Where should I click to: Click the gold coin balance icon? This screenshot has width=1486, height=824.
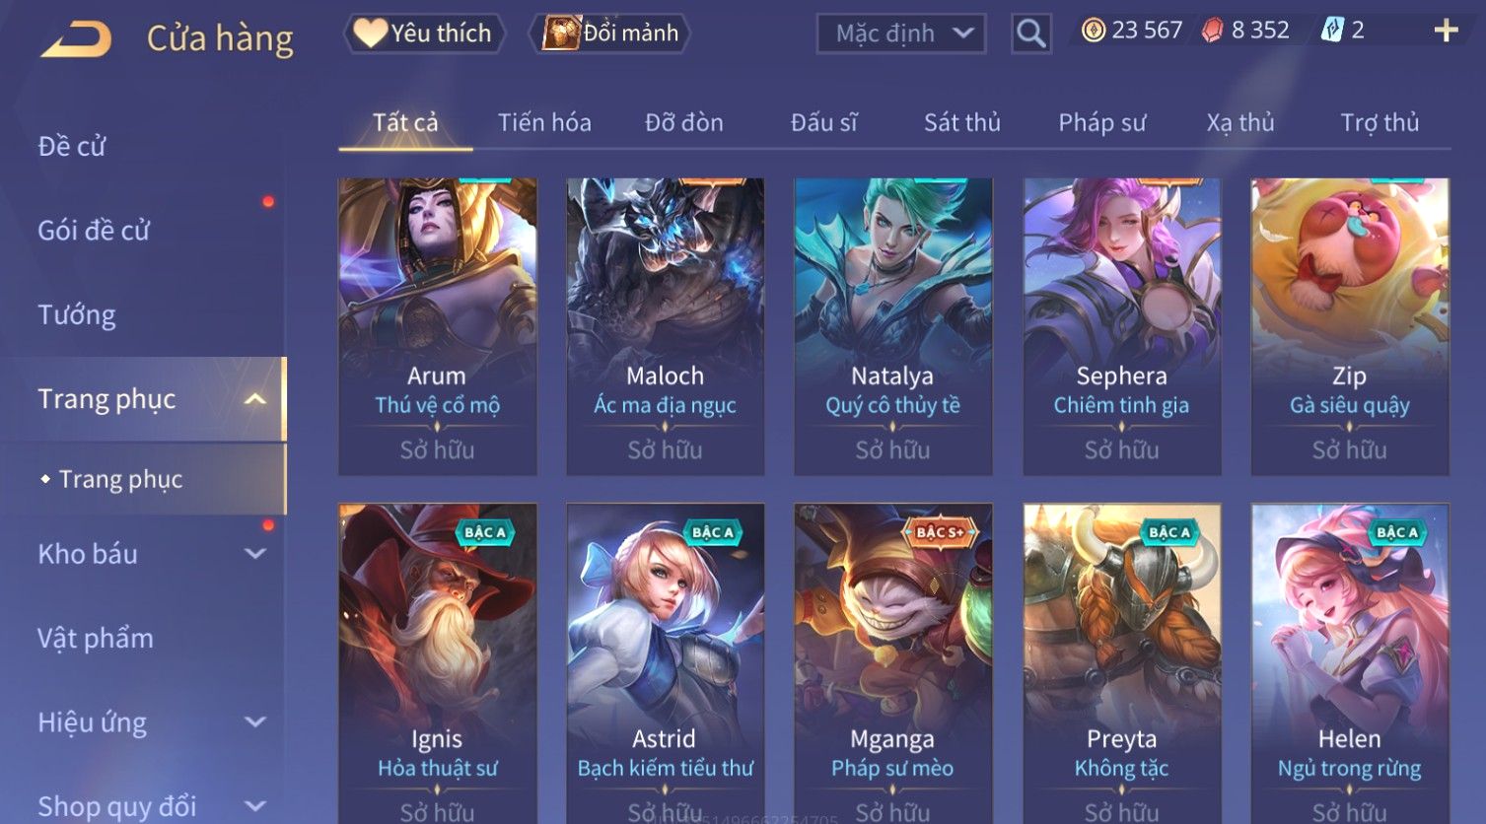pyautogui.click(x=1093, y=31)
